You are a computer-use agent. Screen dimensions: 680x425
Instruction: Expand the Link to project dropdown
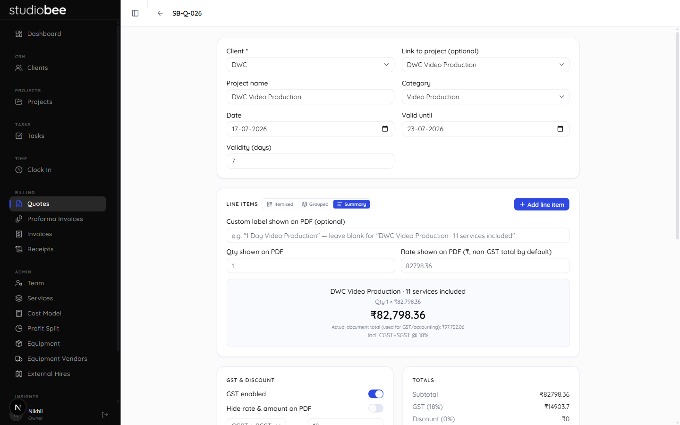point(485,65)
